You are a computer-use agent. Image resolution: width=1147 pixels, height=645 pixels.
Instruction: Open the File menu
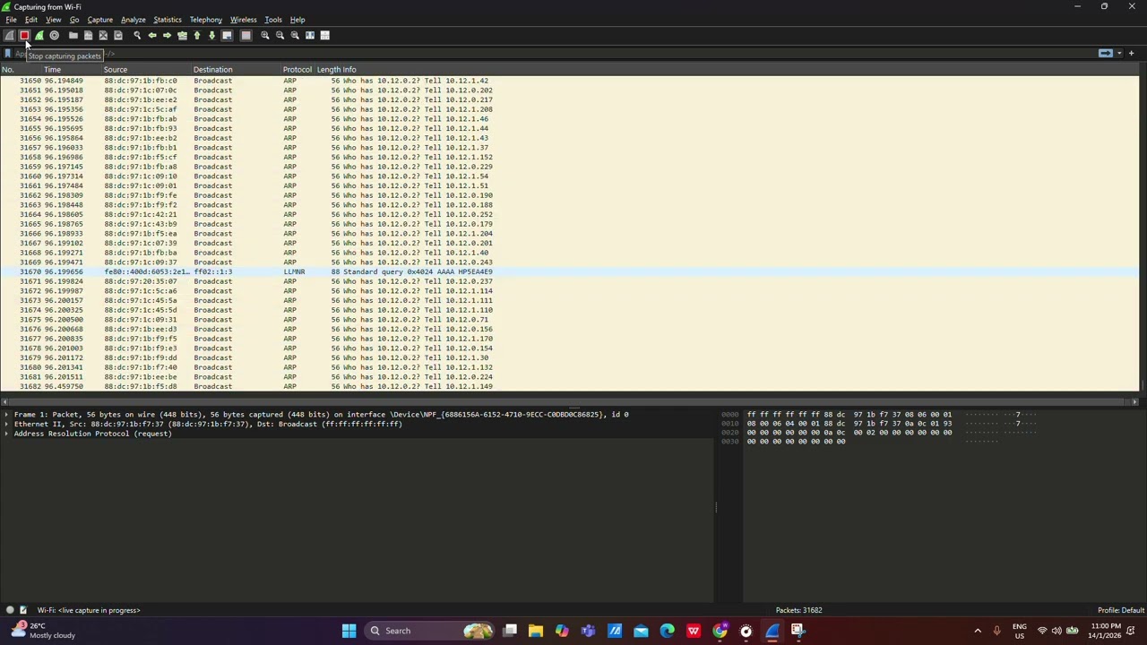click(x=12, y=20)
